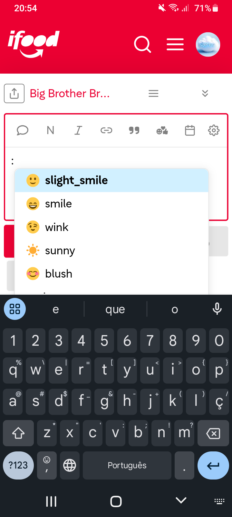The image size is (232, 517).
Task: Toggle bold formatting N button
Action: (50, 130)
